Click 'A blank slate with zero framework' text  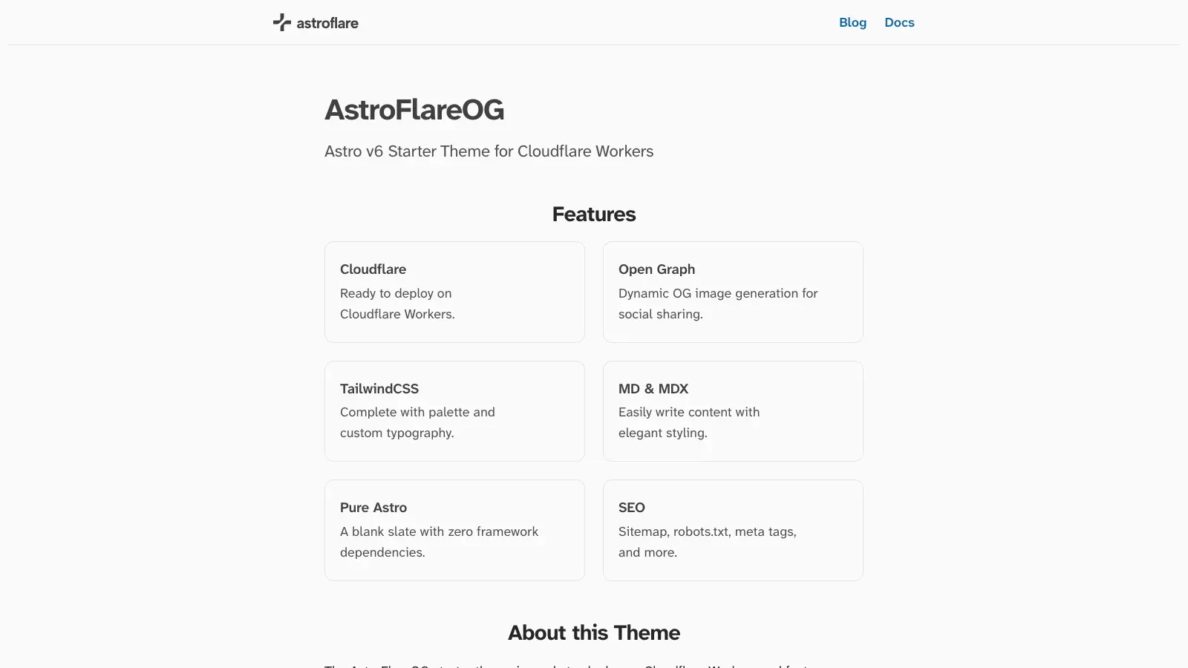pos(439,531)
